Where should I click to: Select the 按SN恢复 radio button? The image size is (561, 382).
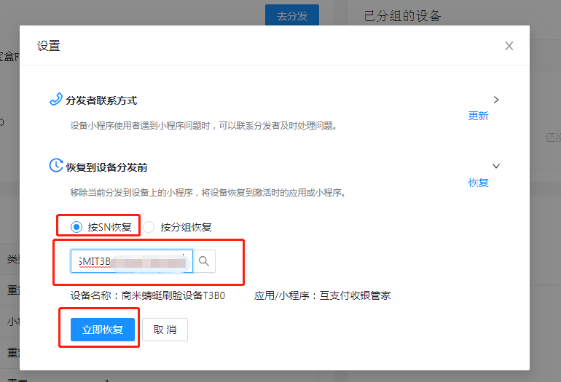pyautogui.click(x=76, y=227)
